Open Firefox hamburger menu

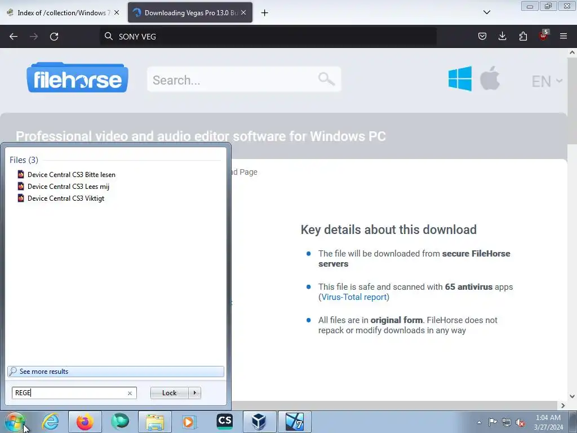563,36
